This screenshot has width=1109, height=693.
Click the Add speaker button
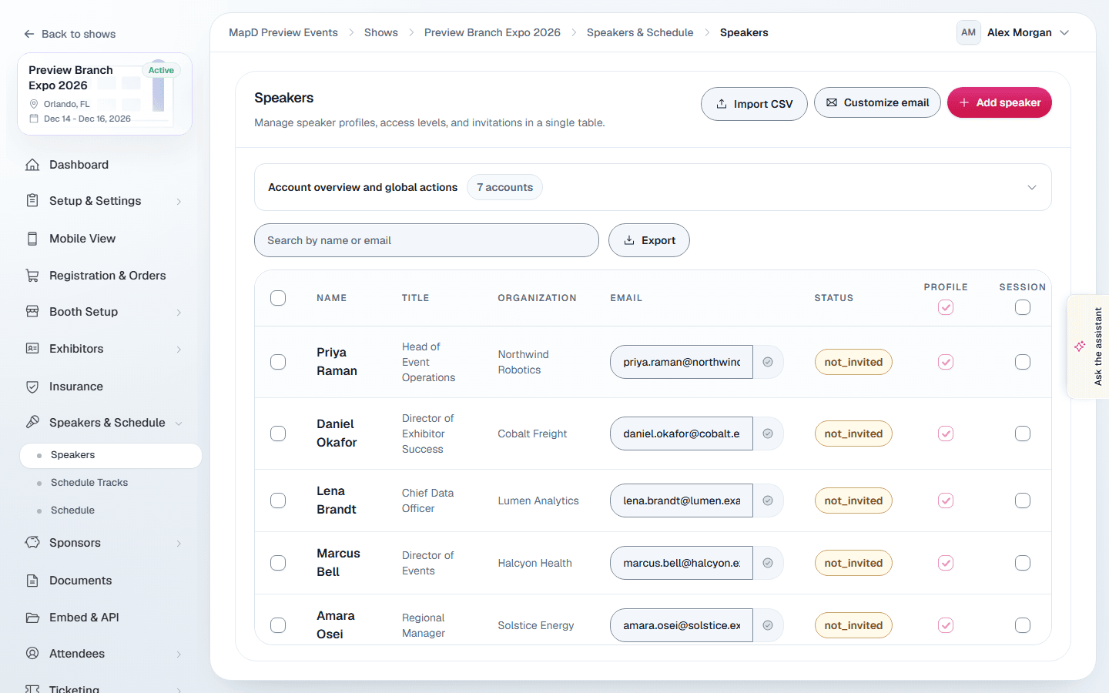point(999,102)
